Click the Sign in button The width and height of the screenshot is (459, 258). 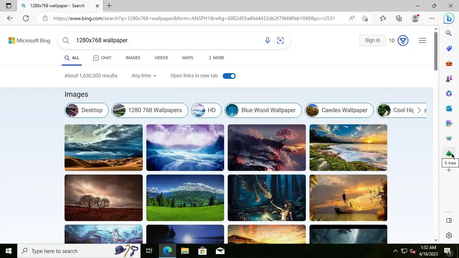[373, 40]
